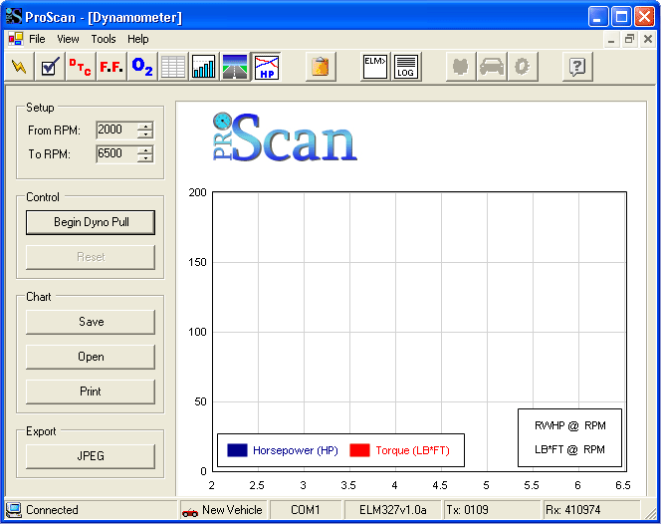Restore the inner Dynamometer child window

tap(629, 39)
